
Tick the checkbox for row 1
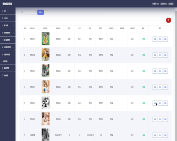21,39
